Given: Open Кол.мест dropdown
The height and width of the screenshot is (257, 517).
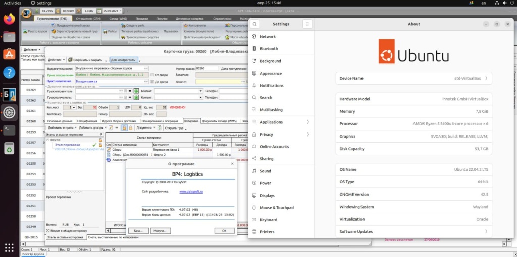Looking at the screenshot, I should point(74,108).
